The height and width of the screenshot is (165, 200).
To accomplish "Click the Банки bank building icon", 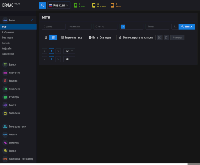I will 5,65.
